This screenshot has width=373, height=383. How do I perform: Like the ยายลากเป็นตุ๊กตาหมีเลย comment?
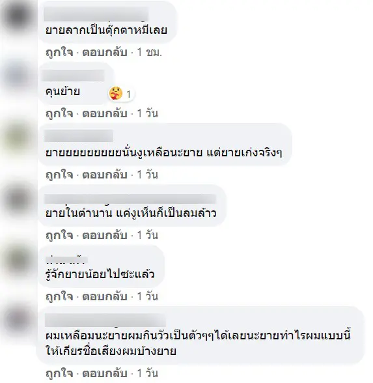click(59, 53)
